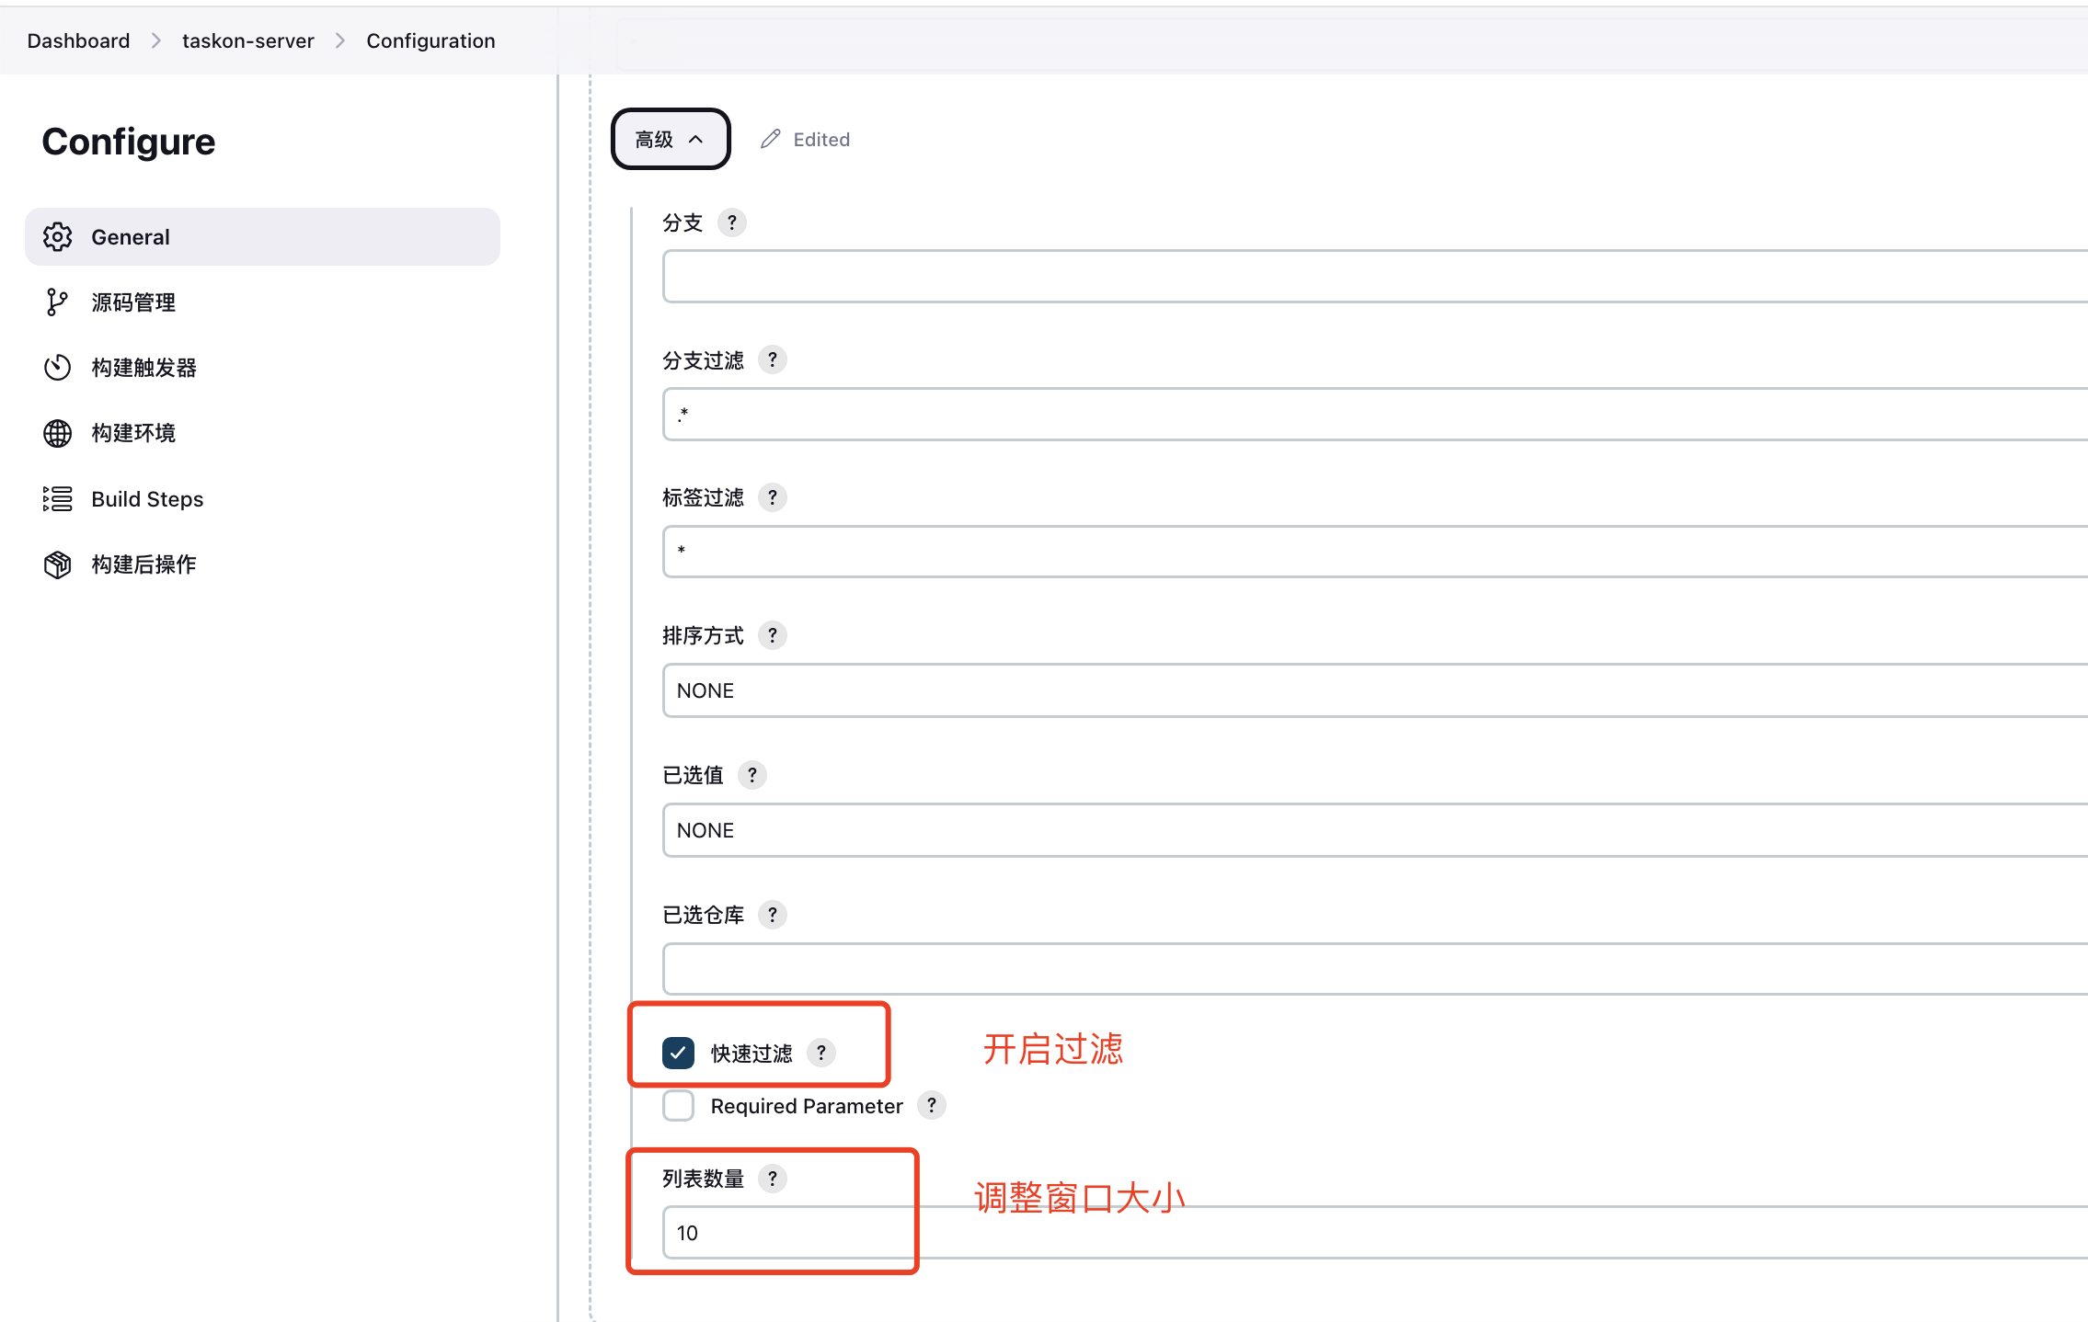Click the 源码管理 branch icon
Viewport: 2088px width, 1322px height.
click(x=57, y=302)
